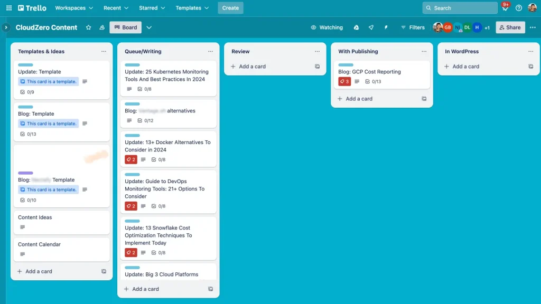Image resolution: width=541 pixels, height=304 pixels.
Task: Click the automation lightning bolt icon
Action: click(386, 27)
